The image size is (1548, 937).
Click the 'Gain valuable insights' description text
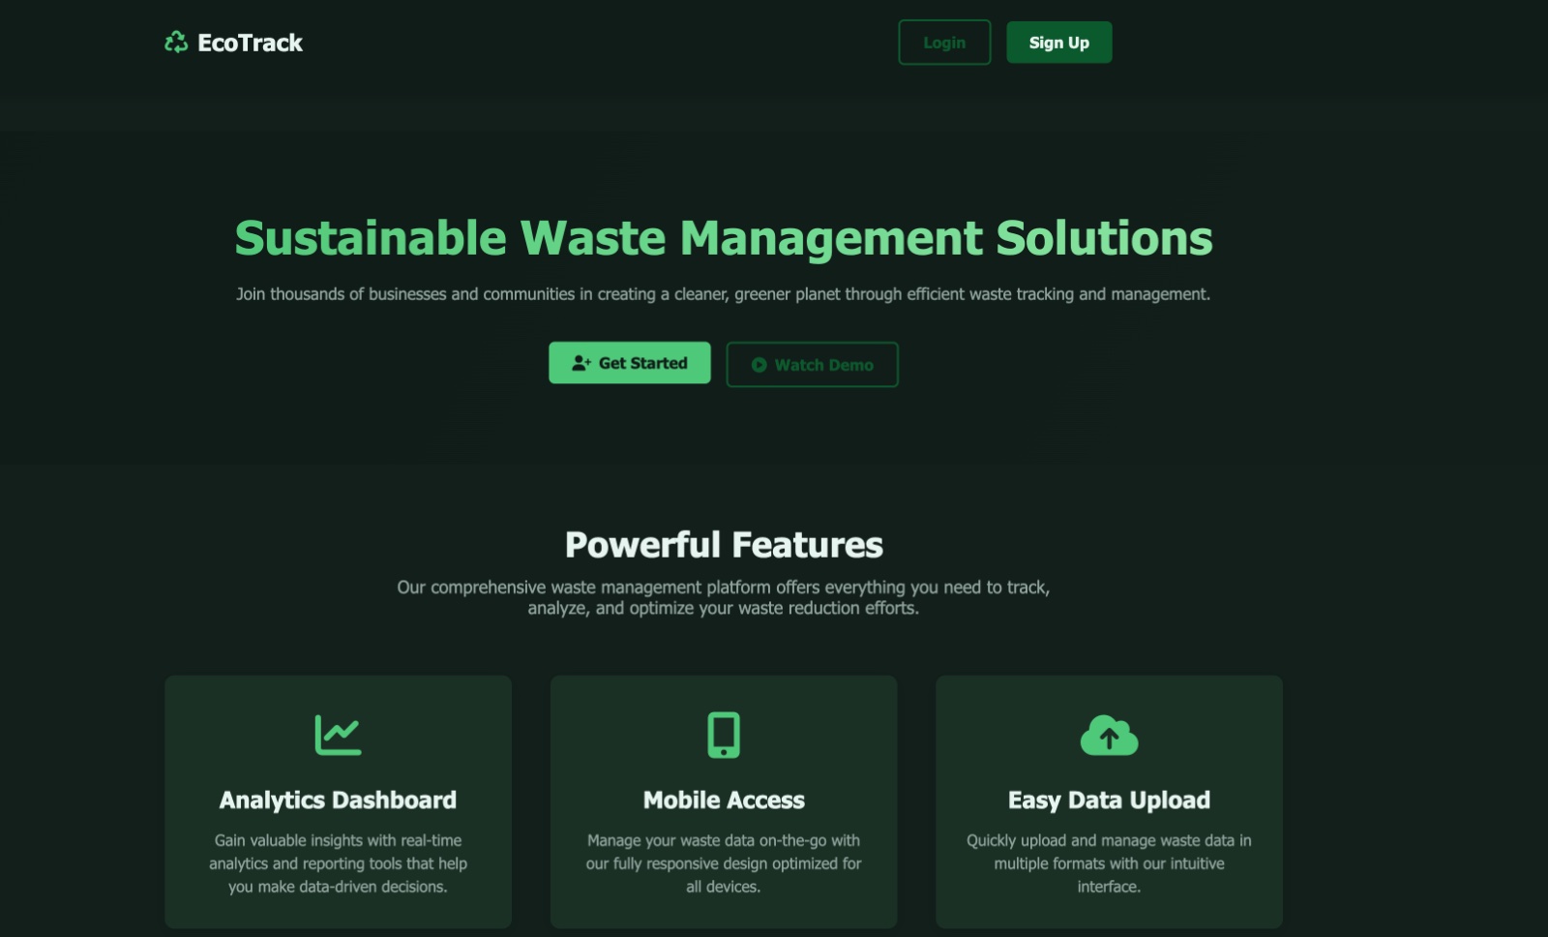(338, 863)
